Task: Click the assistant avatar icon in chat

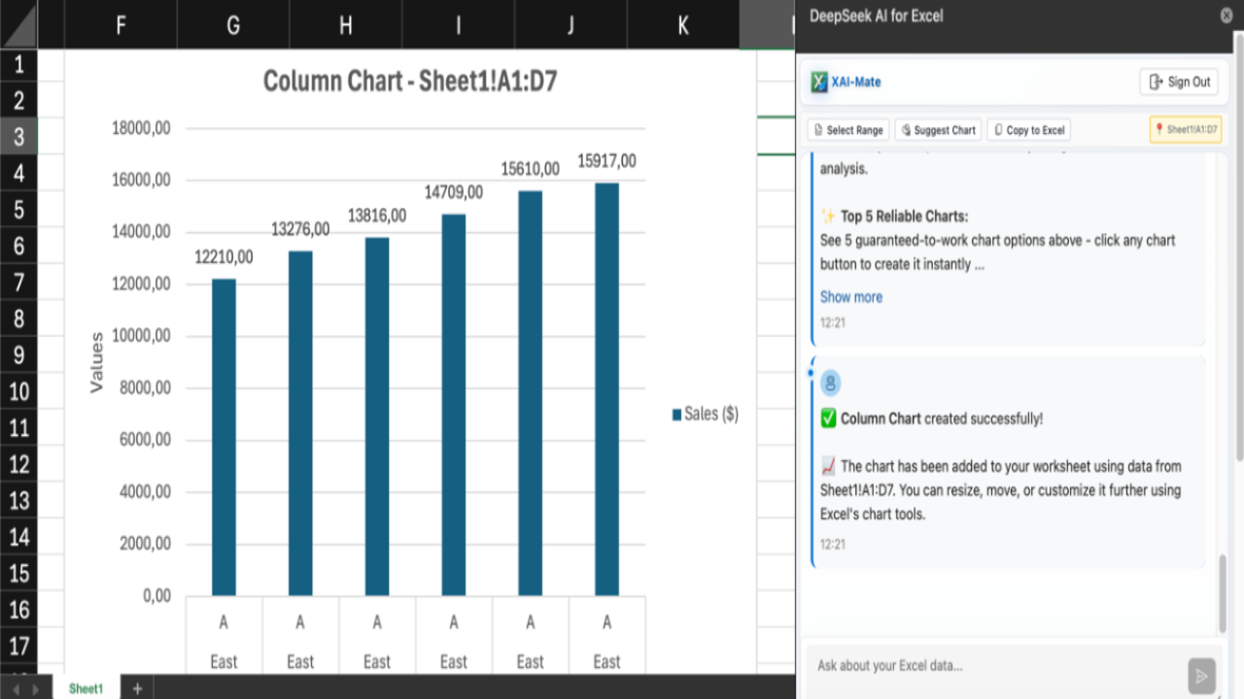Action: click(x=830, y=383)
